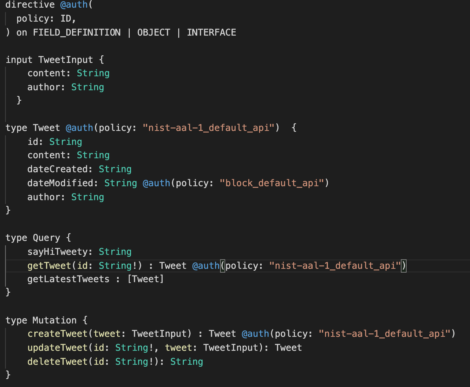Click 'String!' argument type in getTweet
Screen dimensions: 470x387
(x=118, y=266)
